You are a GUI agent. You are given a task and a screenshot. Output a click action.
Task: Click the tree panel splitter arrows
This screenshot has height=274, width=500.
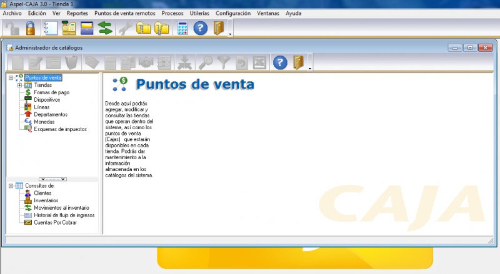pyautogui.click(x=52, y=179)
